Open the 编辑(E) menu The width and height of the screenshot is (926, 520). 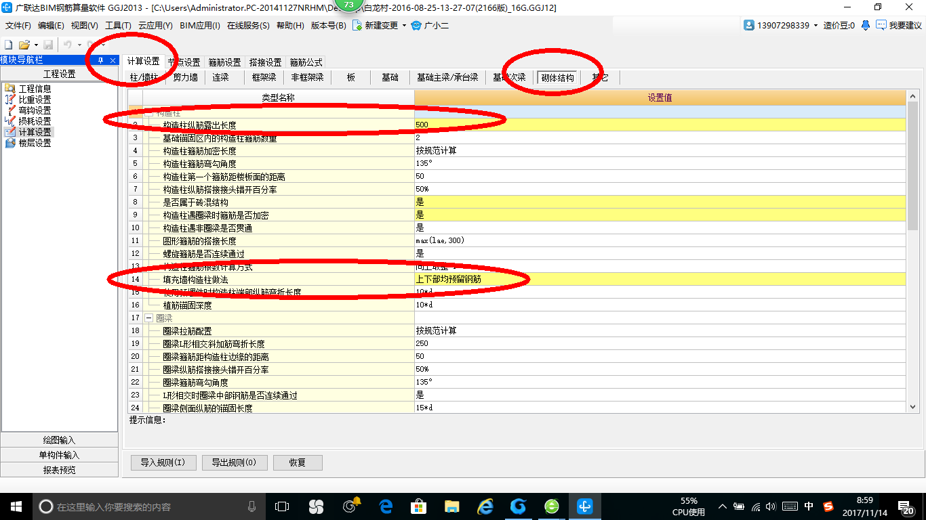tap(51, 26)
